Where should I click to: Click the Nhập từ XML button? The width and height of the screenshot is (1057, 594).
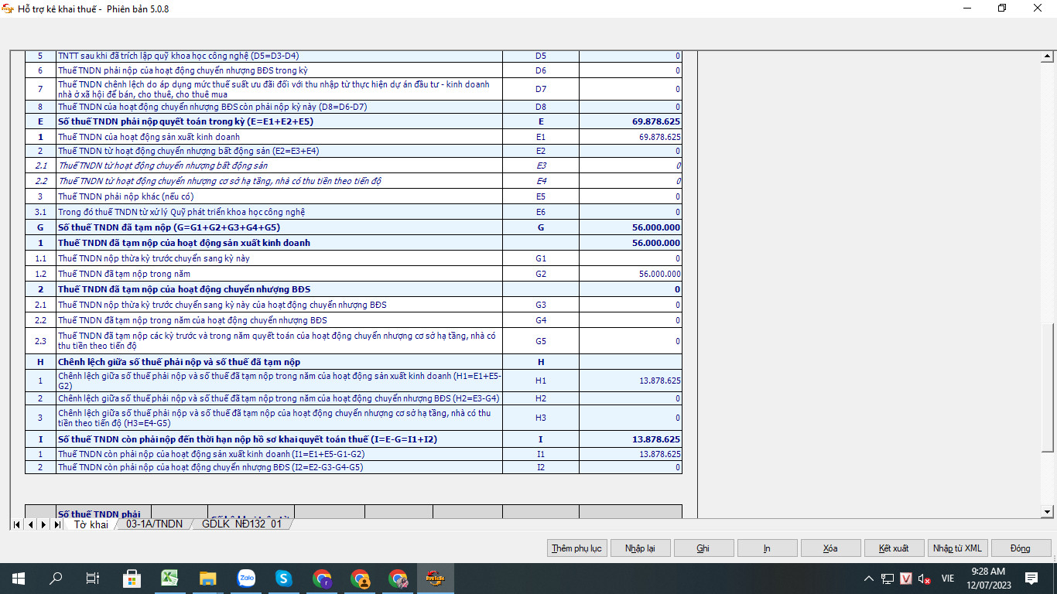click(x=957, y=548)
